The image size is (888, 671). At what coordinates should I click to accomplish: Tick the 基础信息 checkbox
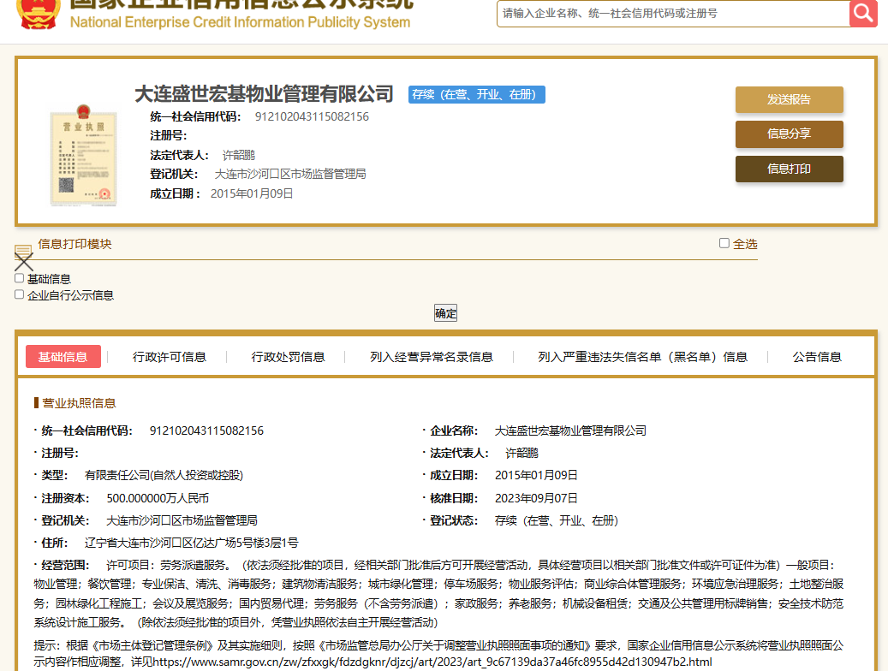tap(20, 278)
